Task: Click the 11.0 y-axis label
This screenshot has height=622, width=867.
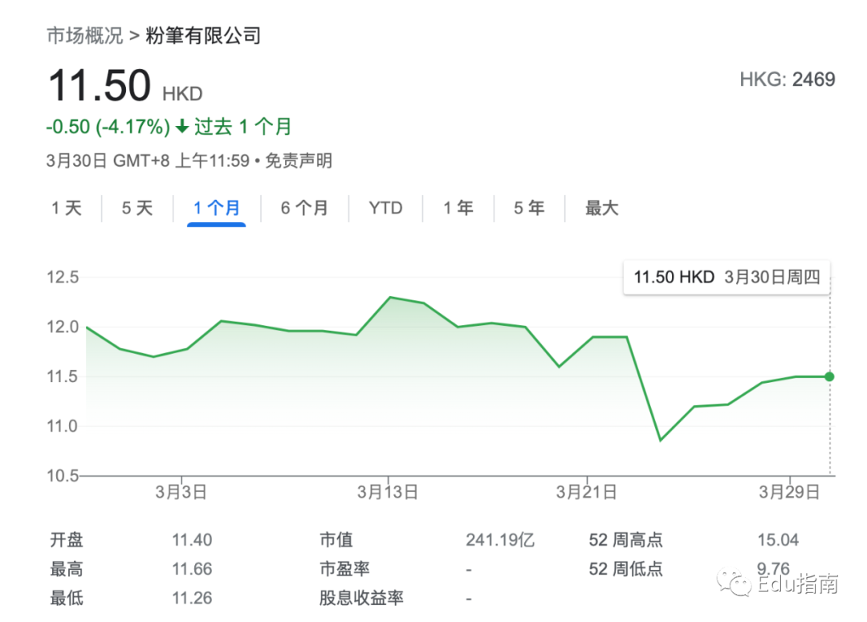Action: (63, 426)
